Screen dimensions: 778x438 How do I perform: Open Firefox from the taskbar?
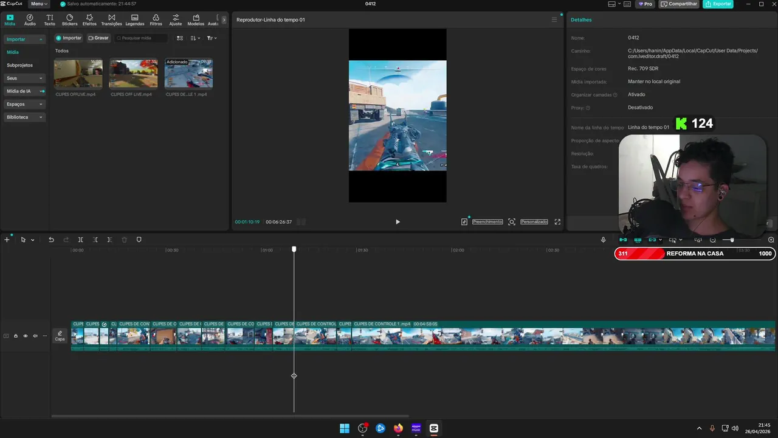[x=398, y=428]
